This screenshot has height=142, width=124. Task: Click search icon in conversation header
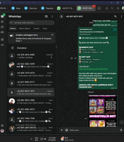point(115,16)
